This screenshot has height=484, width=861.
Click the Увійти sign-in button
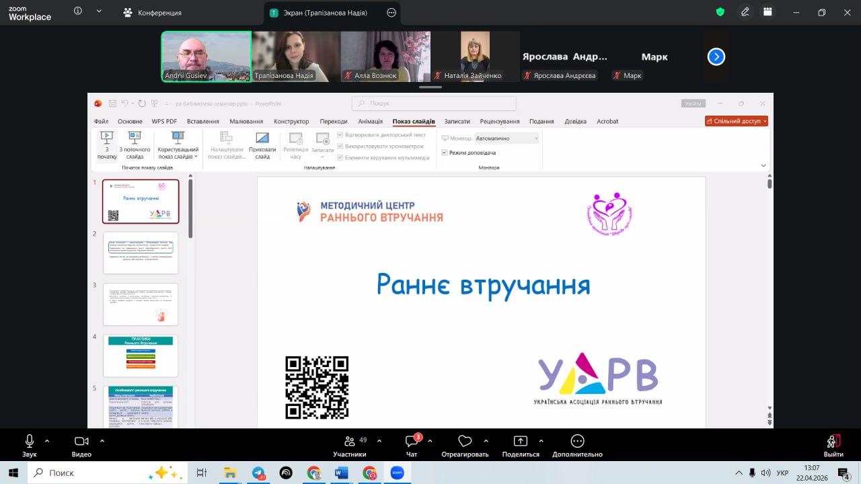tap(693, 104)
